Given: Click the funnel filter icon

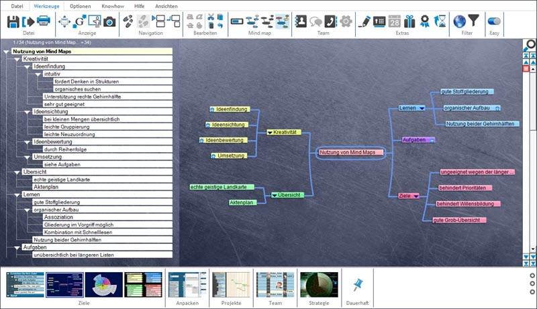Looking at the screenshot, I should tap(474, 21).
